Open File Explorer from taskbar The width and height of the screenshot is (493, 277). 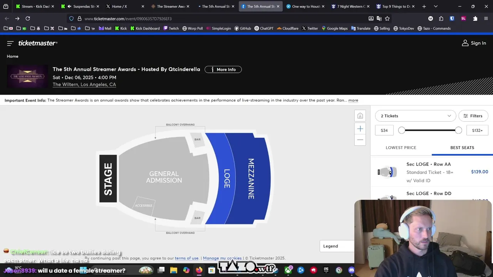point(174,270)
